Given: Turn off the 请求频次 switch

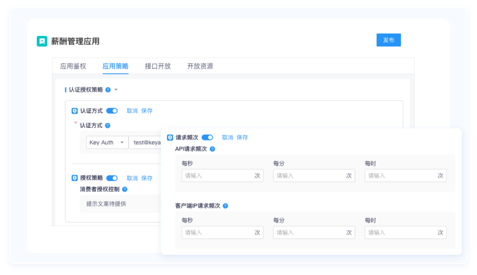Looking at the screenshot, I should coord(207,137).
